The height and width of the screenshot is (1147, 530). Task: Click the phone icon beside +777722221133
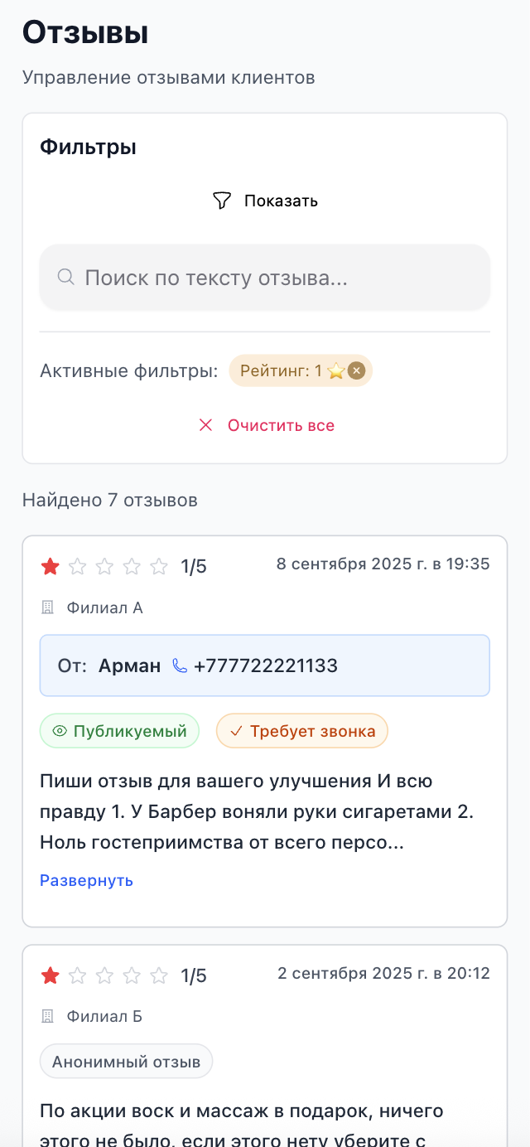coord(180,665)
